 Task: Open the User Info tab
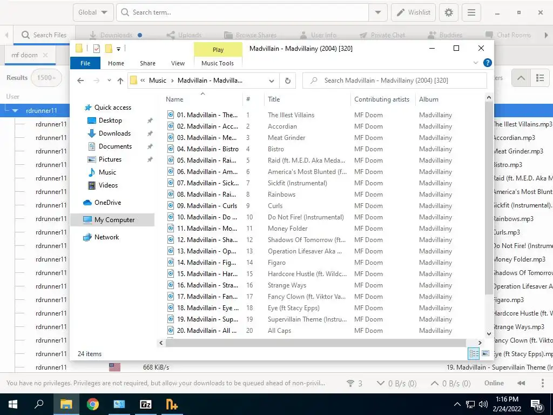pos(318,35)
